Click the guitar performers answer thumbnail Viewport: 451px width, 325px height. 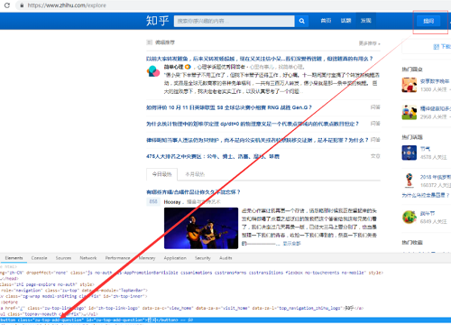pos(201,228)
